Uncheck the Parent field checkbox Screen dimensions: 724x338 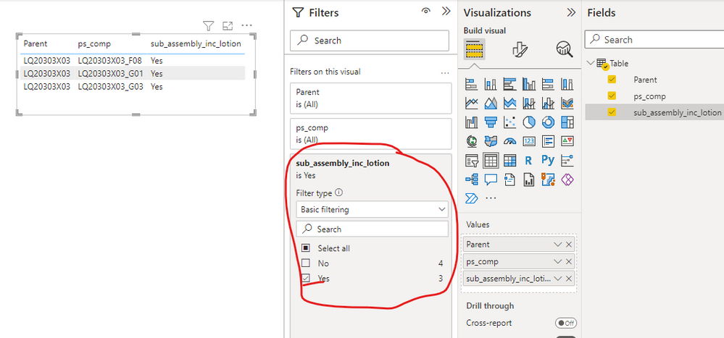(612, 80)
